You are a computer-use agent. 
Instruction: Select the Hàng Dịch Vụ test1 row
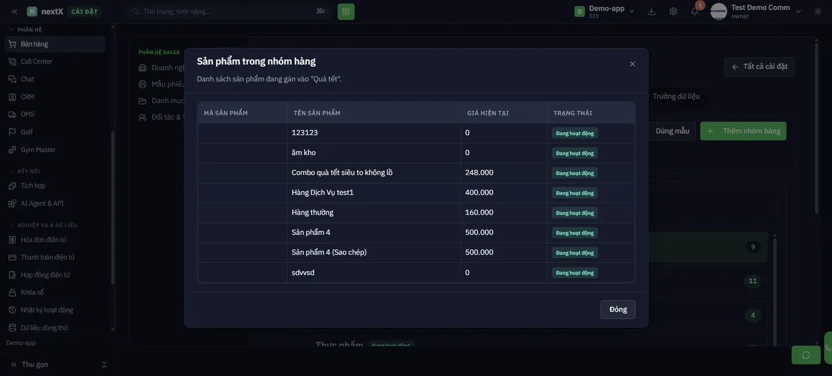tap(416, 192)
